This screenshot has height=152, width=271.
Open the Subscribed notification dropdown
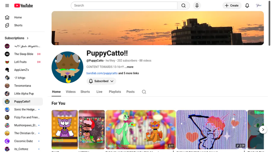[101, 81]
